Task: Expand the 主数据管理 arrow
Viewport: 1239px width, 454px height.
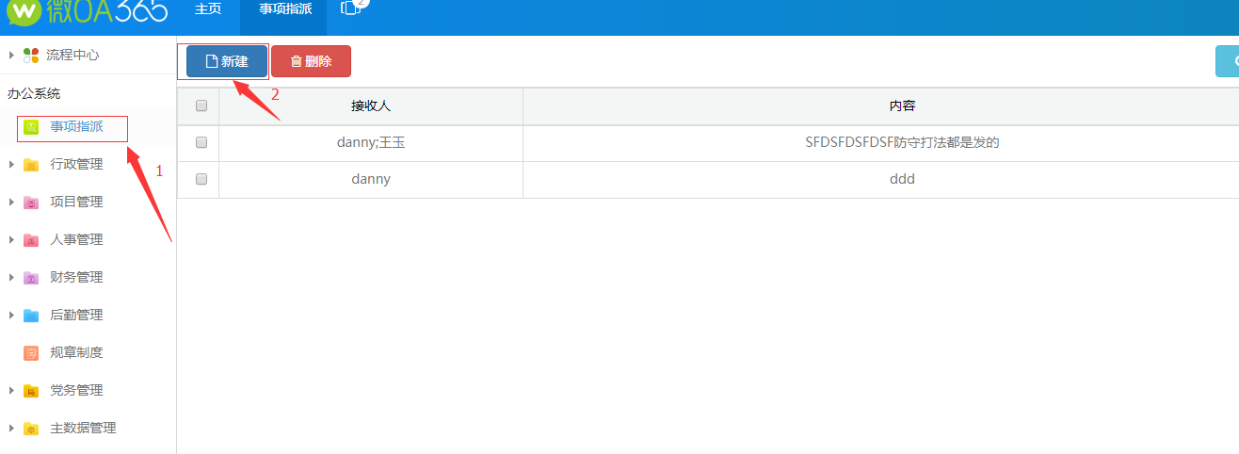Action: pos(11,429)
